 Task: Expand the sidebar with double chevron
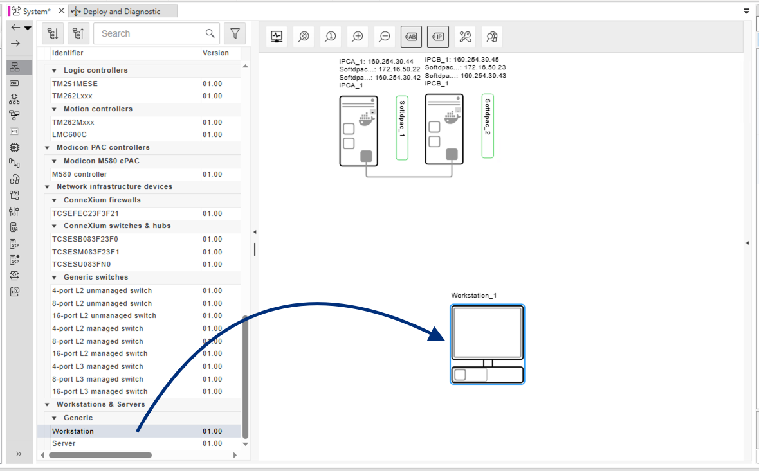(19, 454)
